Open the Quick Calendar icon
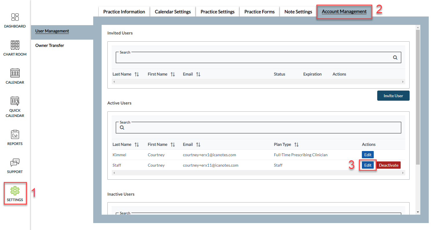Image resolution: width=438 pixels, height=230 pixels. pos(15,101)
